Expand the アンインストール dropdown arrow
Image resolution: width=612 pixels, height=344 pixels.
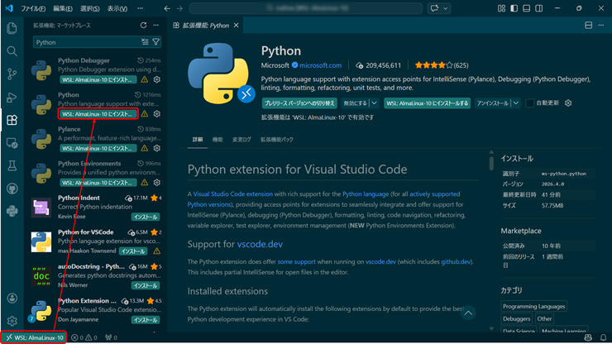click(x=516, y=103)
